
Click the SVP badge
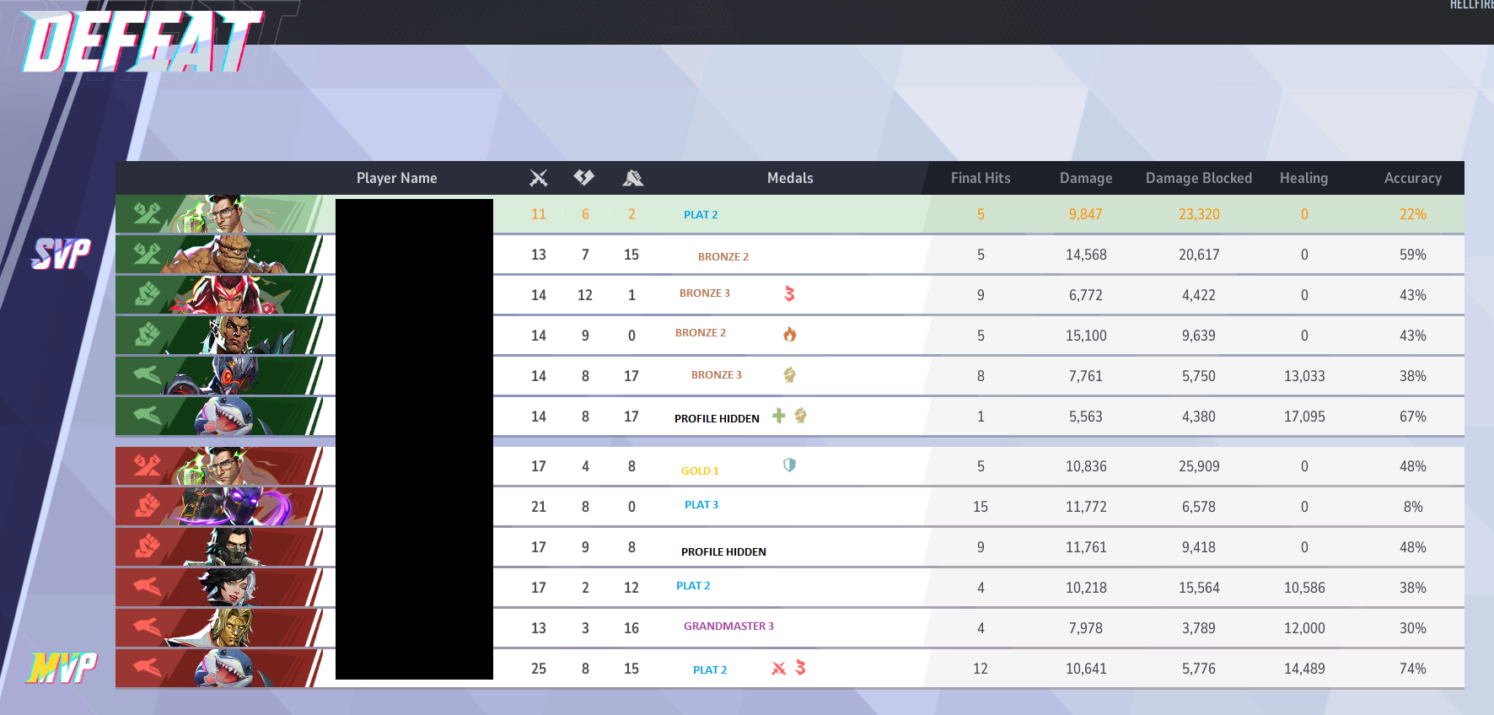coord(61,253)
